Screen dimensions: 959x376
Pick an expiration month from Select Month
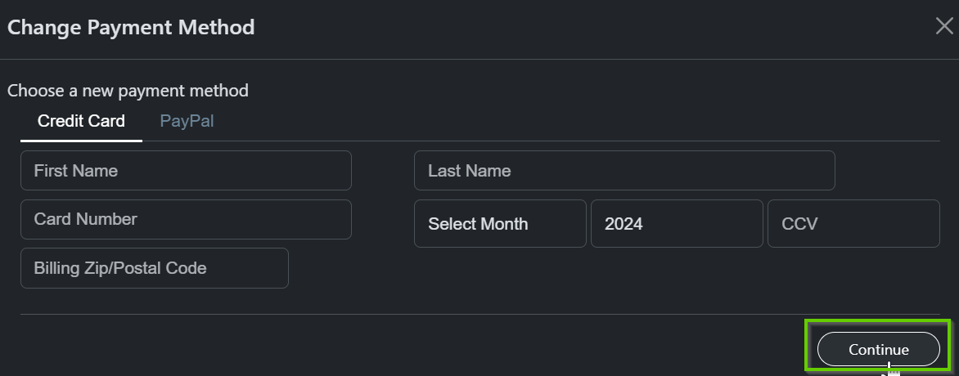coord(500,224)
